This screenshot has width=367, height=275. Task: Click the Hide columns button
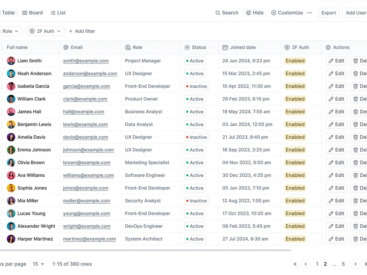(255, 13)
